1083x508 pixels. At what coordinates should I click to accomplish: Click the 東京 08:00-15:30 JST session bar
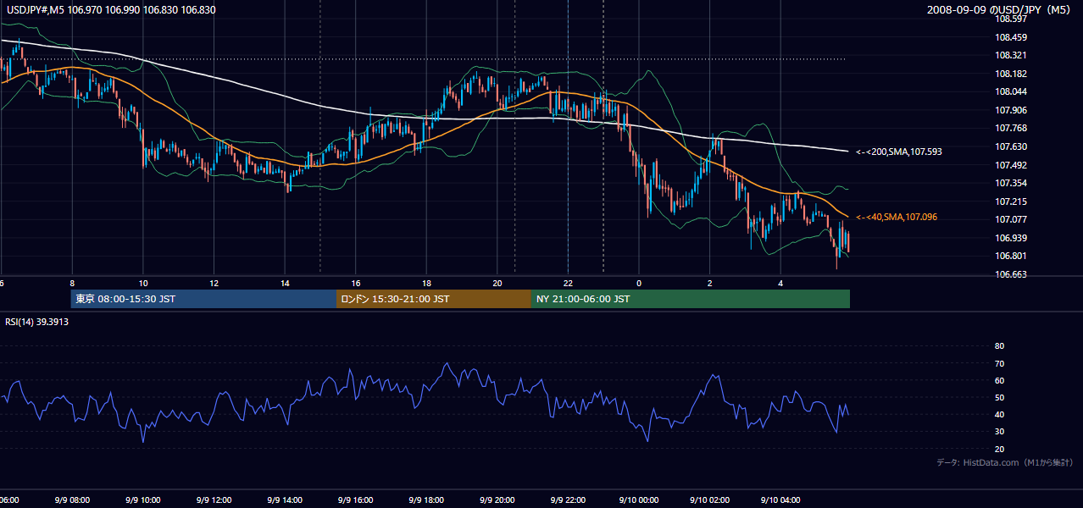point(203,299)
